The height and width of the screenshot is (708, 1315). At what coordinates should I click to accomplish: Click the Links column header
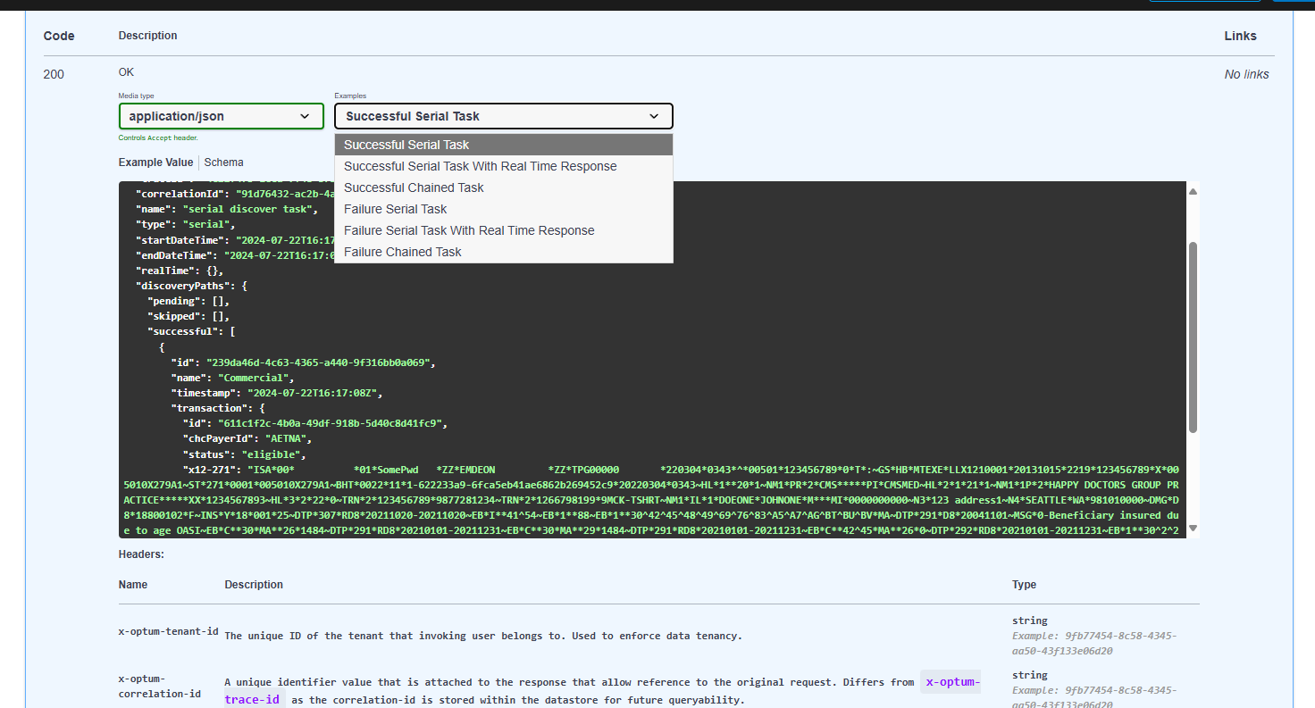(x=1240, y=36)
